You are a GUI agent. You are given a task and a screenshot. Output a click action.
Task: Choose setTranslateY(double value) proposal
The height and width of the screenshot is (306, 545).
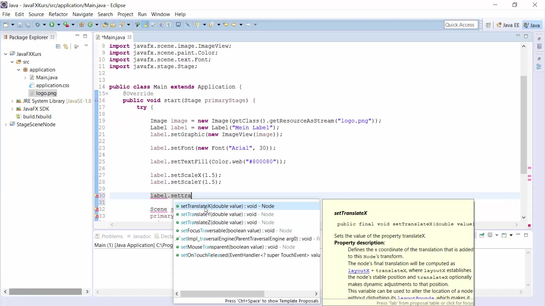pos(246,214)
